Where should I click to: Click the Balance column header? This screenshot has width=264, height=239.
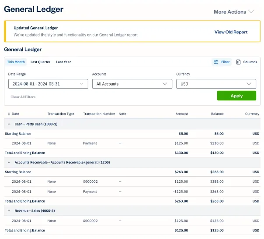coord(217,114)
